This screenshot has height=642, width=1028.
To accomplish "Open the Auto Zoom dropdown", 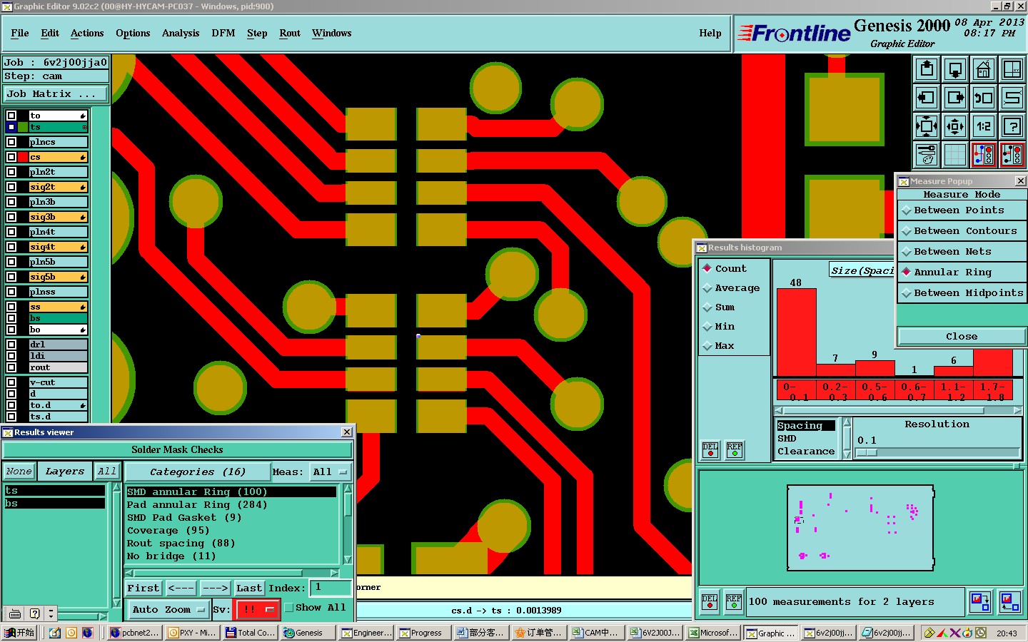I will [168, 610].
